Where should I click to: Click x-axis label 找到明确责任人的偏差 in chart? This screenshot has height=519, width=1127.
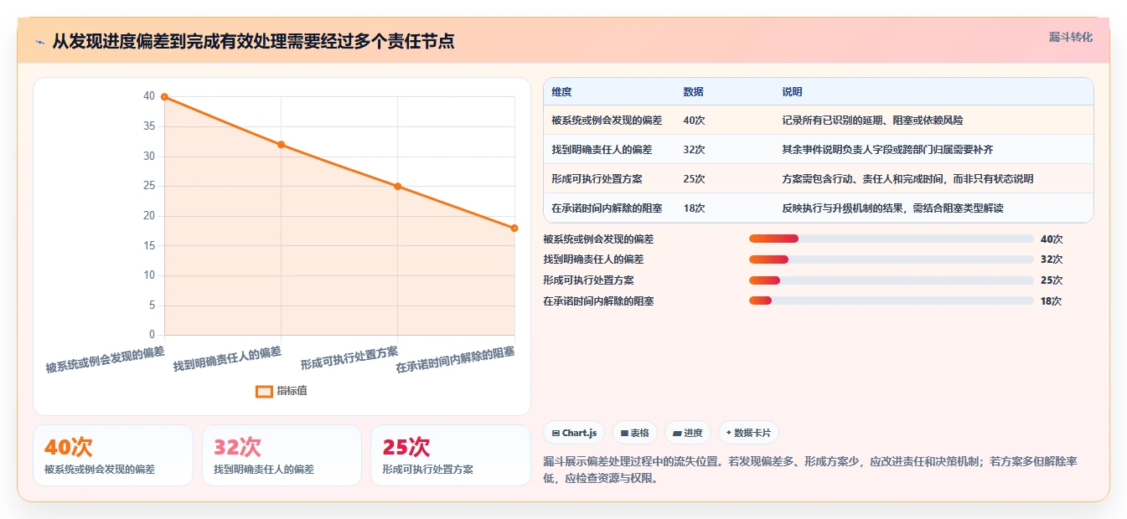pos(227,359)
